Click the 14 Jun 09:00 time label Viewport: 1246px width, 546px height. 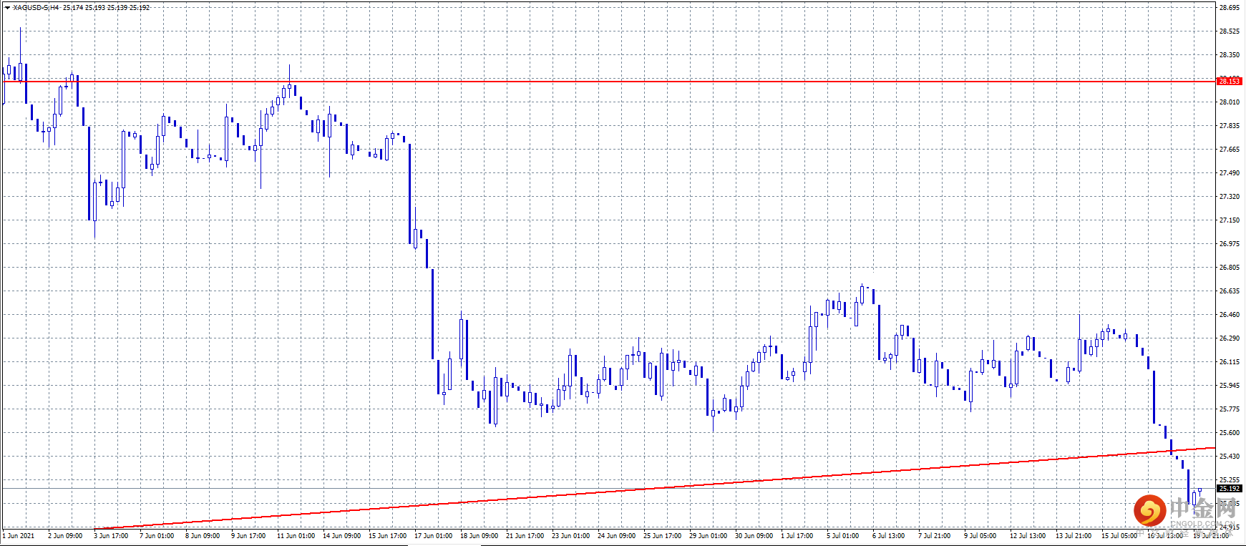point(341,536)
